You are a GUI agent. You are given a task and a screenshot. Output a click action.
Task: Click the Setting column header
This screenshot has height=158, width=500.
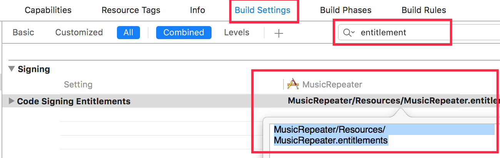pyautogui.click(x=78, y=84)
